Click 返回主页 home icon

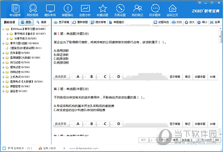[172, 10]
